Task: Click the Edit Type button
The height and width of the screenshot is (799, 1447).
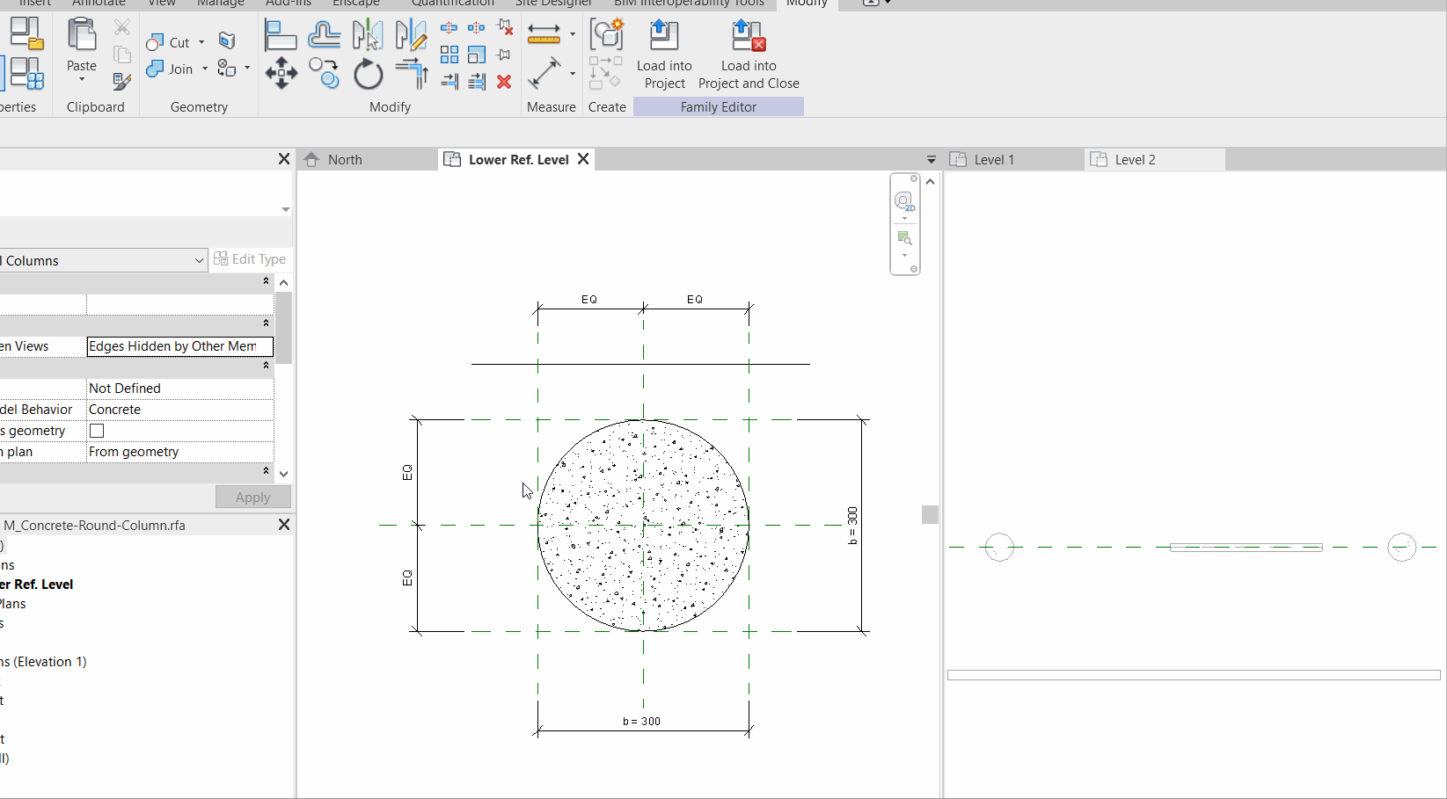Action: click(250, 259)
